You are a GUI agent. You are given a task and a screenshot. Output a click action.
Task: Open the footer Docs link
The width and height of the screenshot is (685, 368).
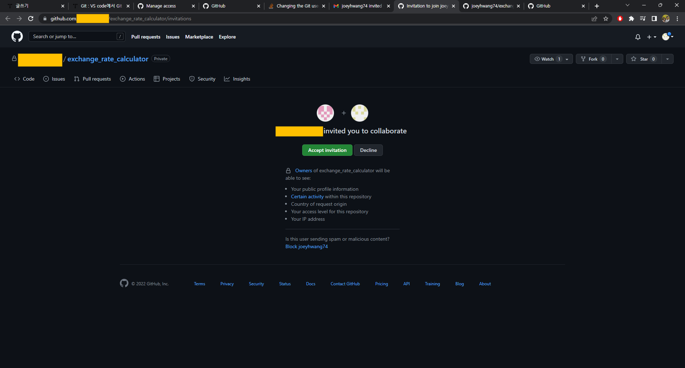pyautogui.click(x=311, y=284)
